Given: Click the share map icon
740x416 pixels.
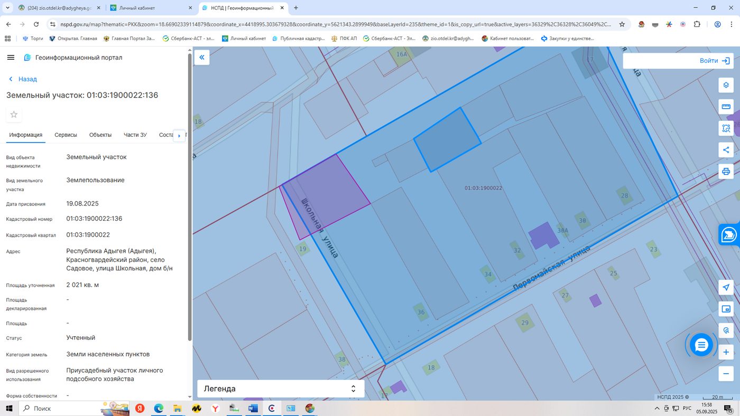Looking at the screenshot, I should [x=726, y=150].
